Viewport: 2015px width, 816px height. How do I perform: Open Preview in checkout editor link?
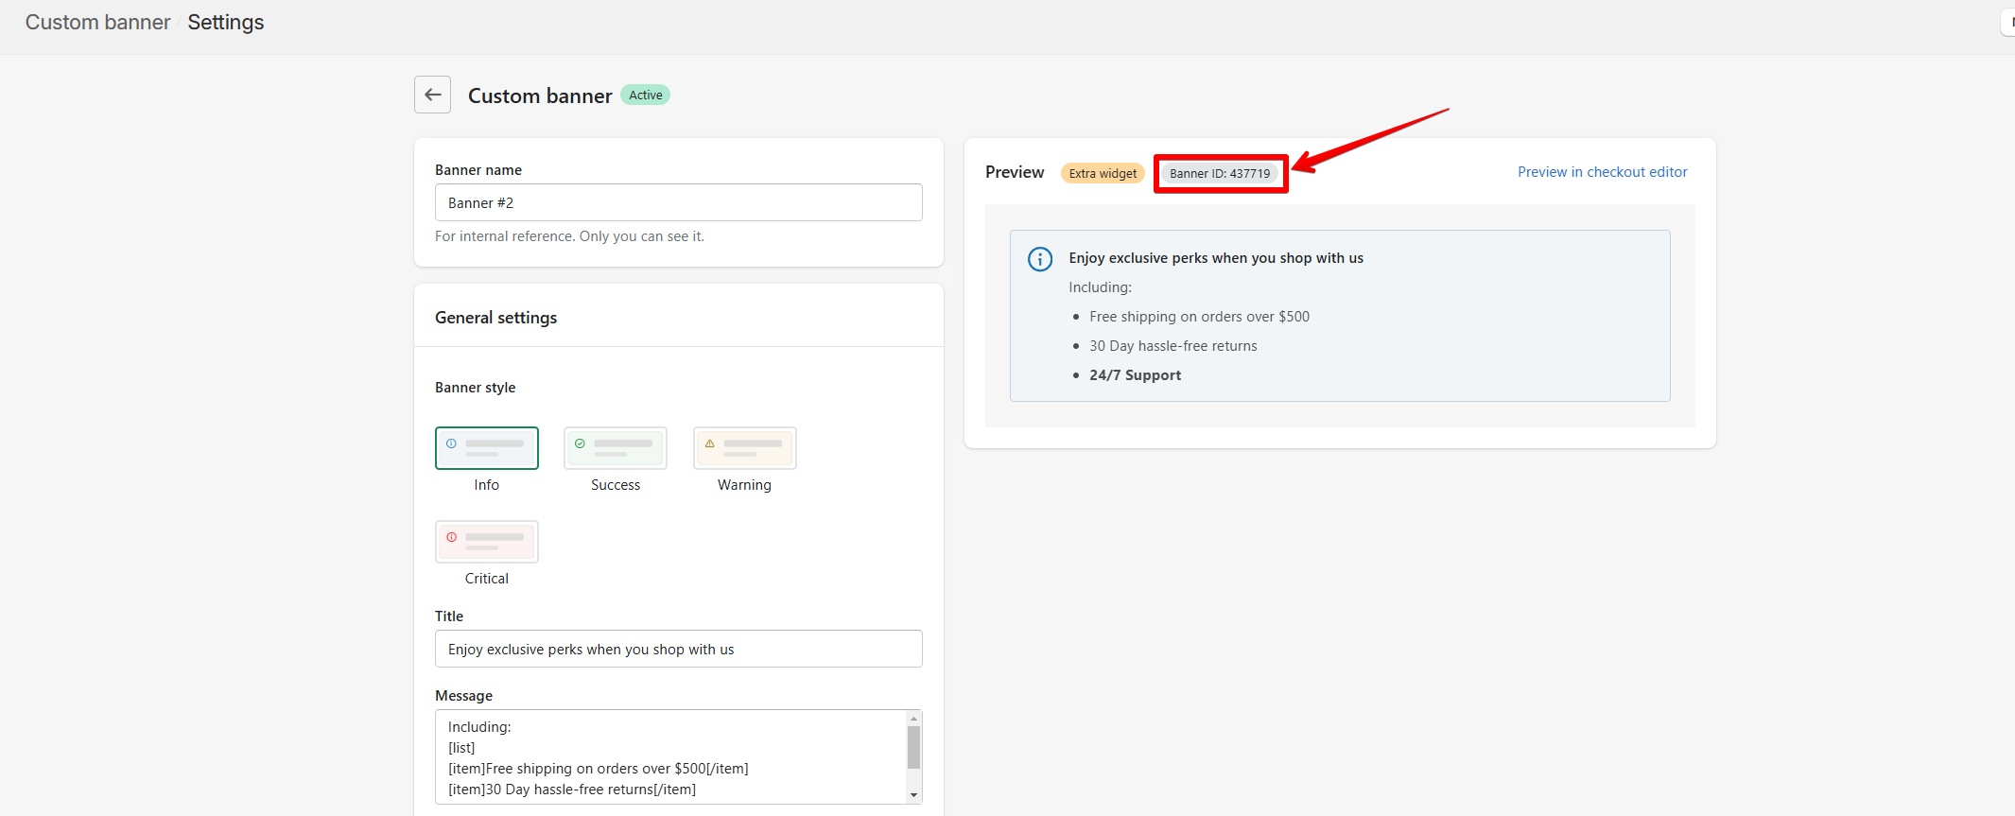(x=1602, y=172)
